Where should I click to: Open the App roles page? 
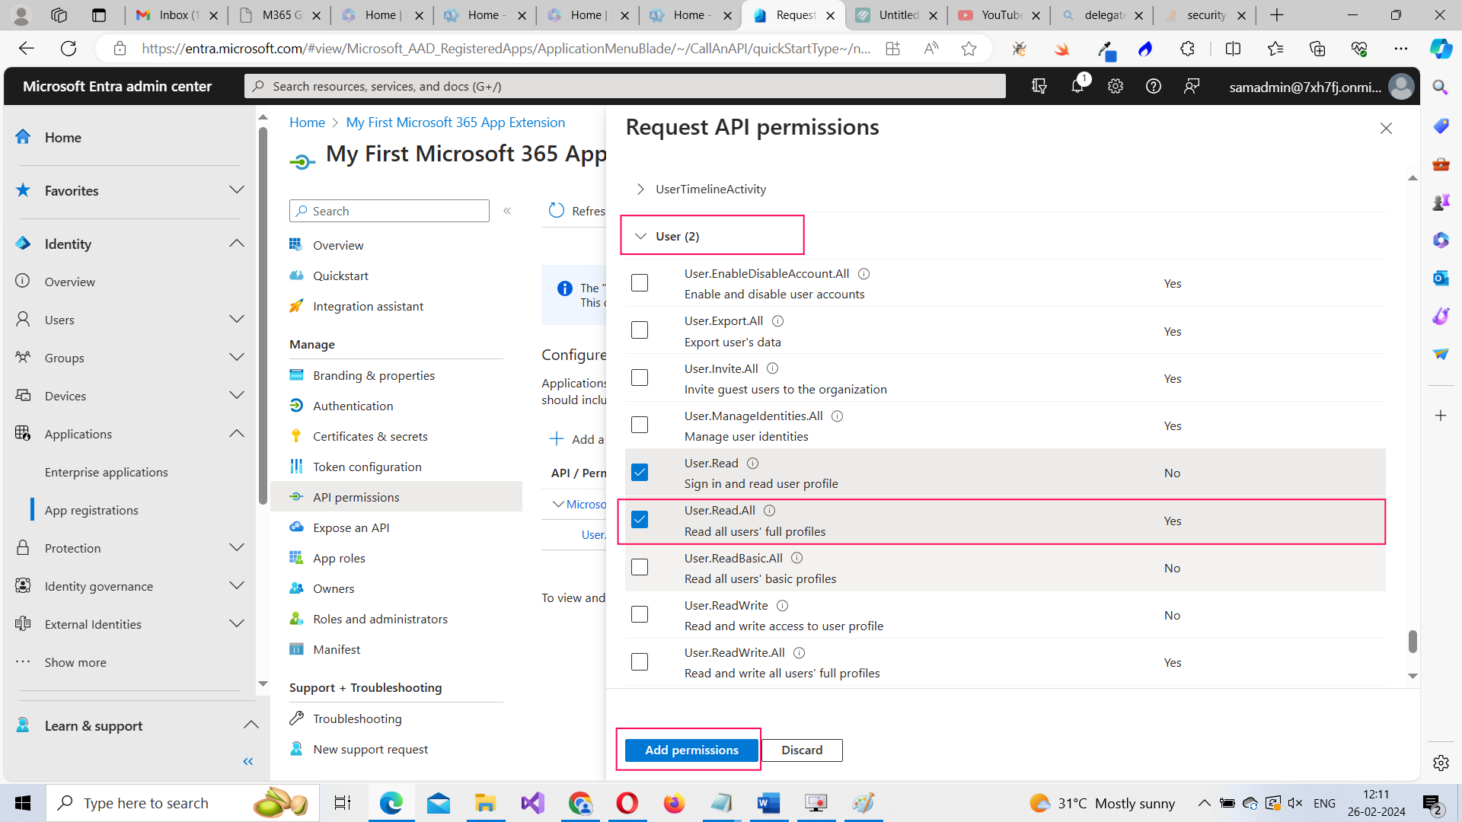(340, 557)
